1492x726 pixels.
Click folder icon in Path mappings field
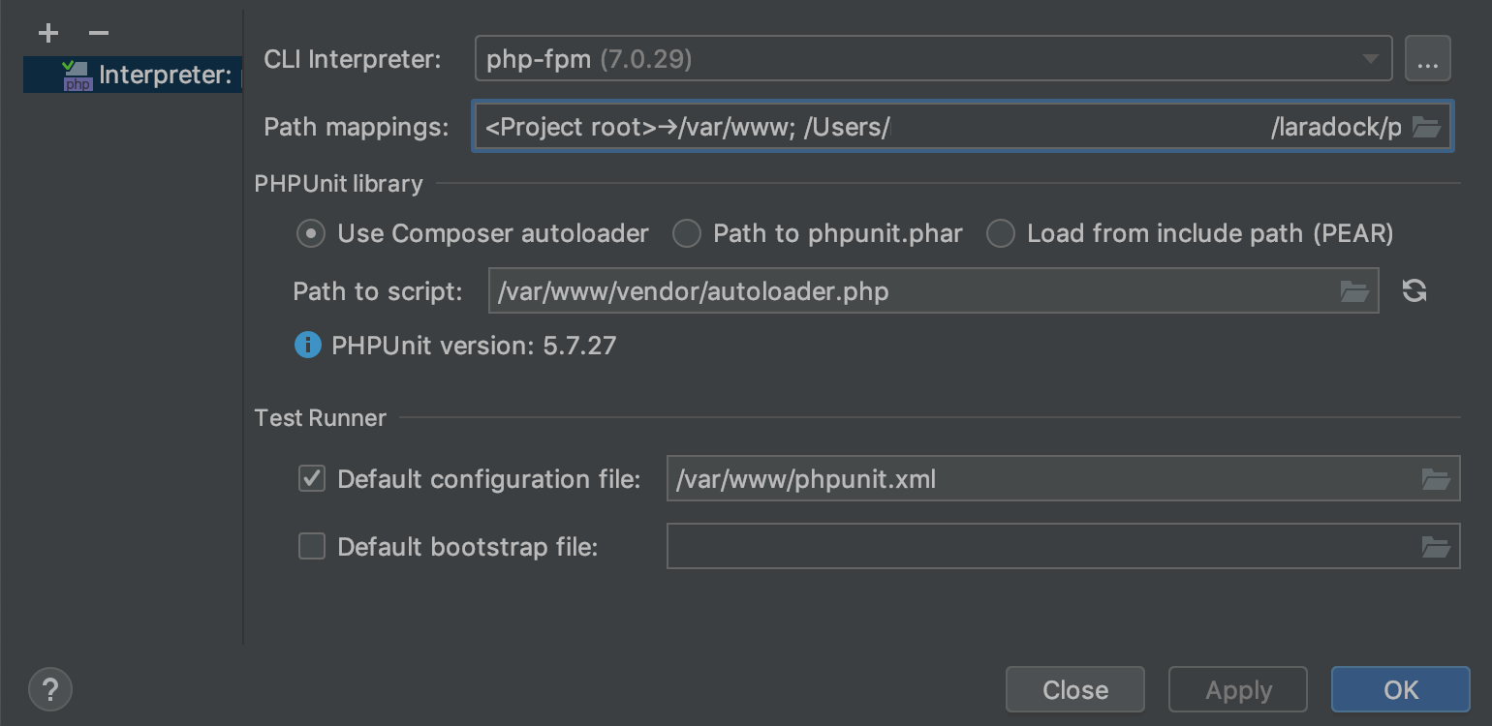point(1426,127)
